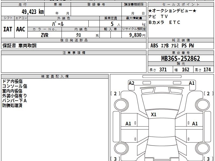Click ★オークションデビュー★ sales point
Image resolution: width=215 pixels, height=161 pixels.
(x=172, y=10)
